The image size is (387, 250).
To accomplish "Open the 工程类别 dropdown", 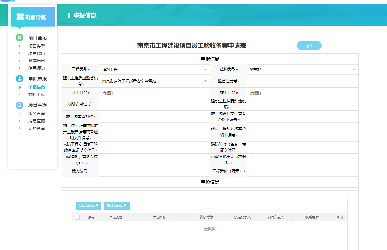I will (x=154, y=70).
